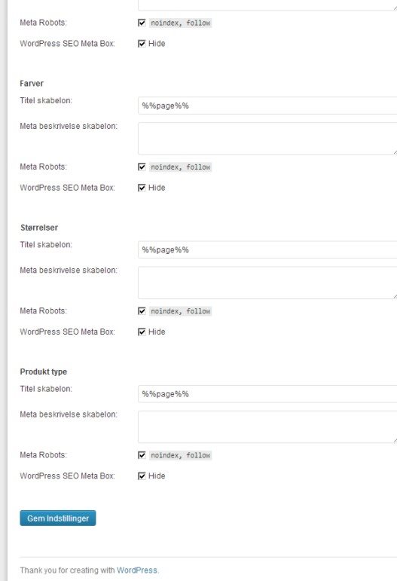Uncheck the topmost Meta Robots noindex checkbox
The width and height of the screenshot is (397, 581).
(142, 23)
